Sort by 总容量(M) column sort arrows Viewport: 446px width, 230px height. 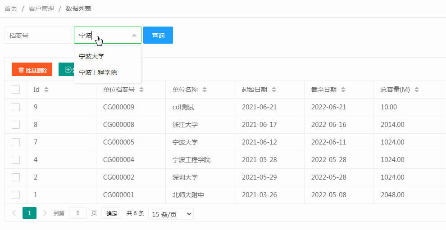(417, 90)
